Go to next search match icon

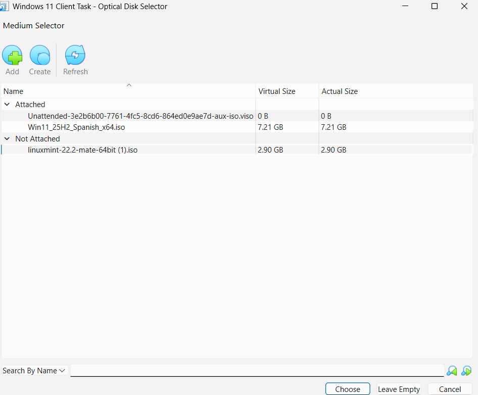click(466, 371)
